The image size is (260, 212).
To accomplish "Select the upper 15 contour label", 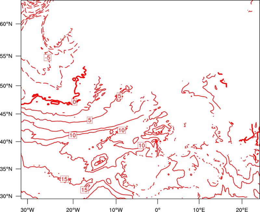I will [x=64, y=179].
